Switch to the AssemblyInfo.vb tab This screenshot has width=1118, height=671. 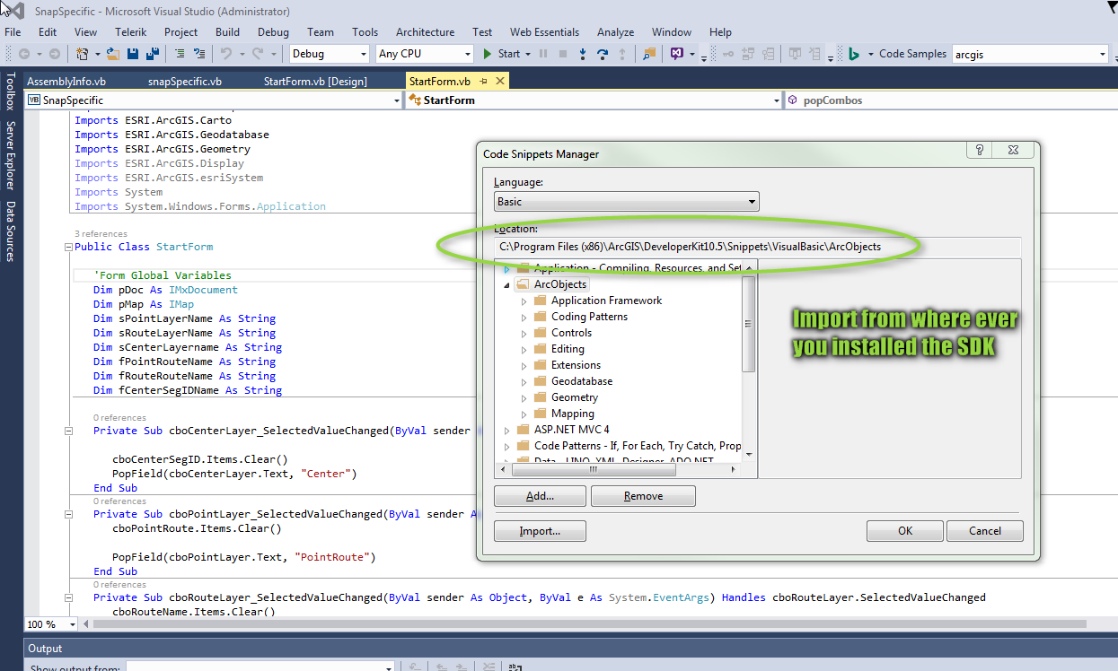point(66,81)
